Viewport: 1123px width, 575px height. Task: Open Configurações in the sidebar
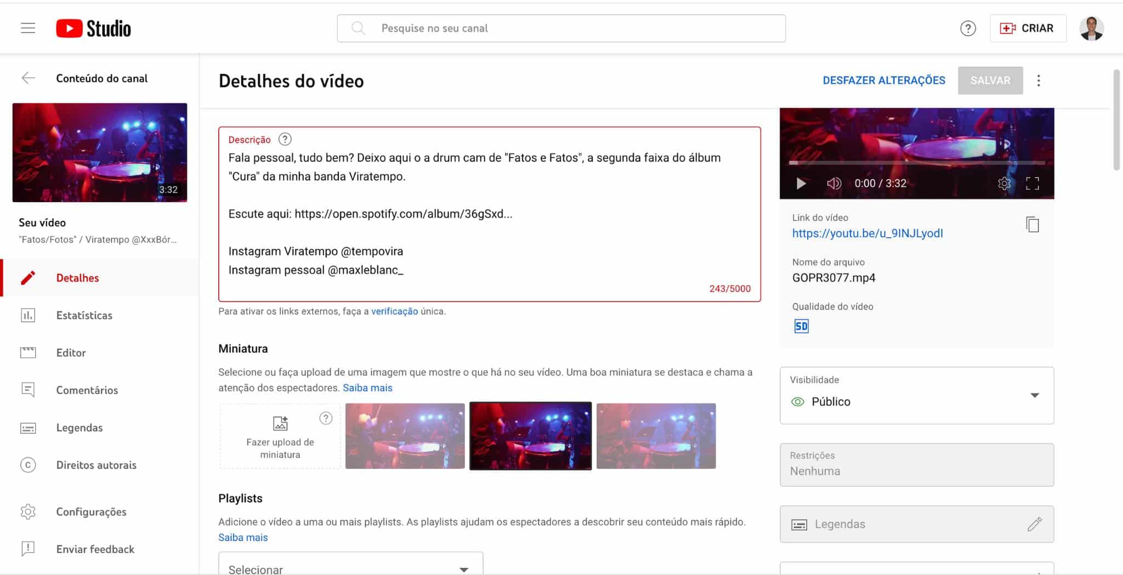pyautogui.click(x=100, y=511)
